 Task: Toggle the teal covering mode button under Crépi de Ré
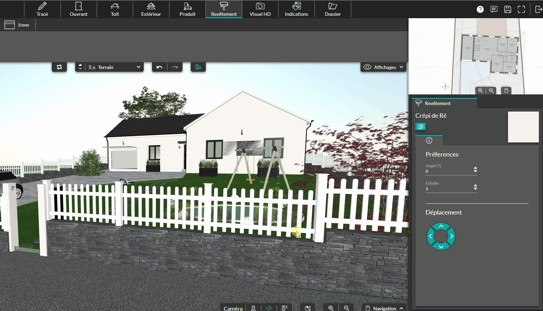click(421, 127)
